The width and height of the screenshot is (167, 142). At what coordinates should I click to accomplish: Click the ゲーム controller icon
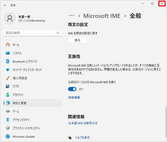coord(8,111)
